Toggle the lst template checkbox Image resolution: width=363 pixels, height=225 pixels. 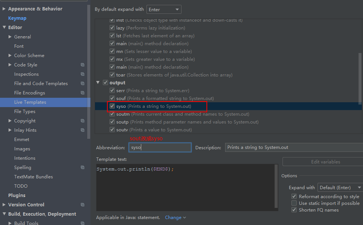[x=112, y=36]
